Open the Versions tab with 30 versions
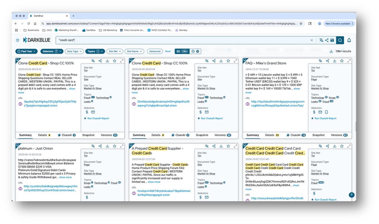Viewport: 379px width, 224px height. tap(223, 135)
